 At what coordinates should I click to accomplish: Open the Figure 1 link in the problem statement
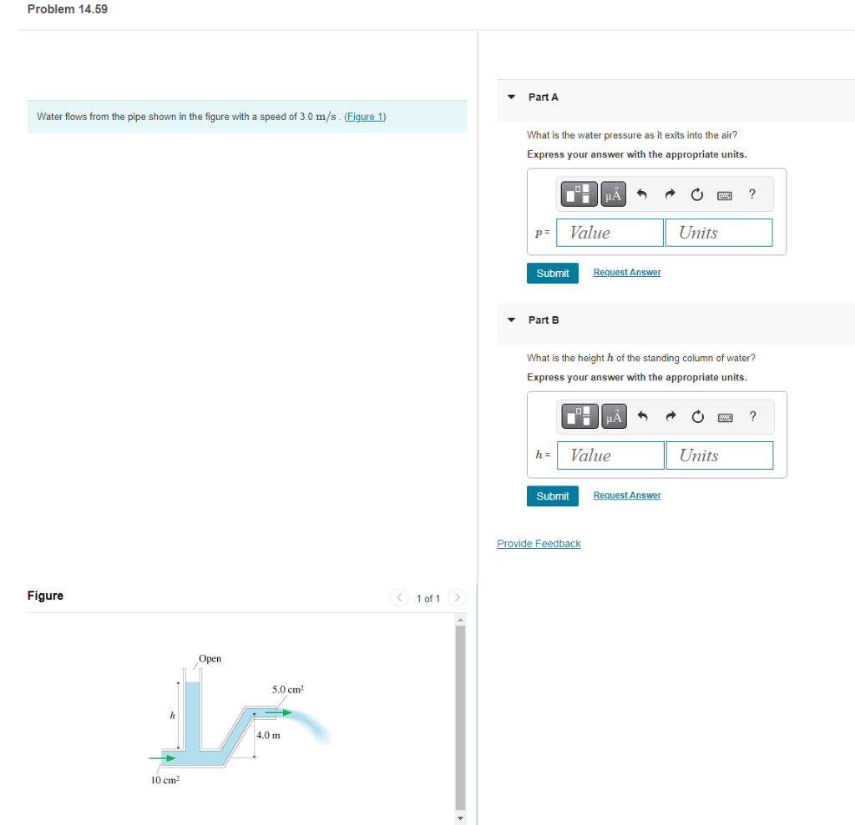pyautogui.click(x=365, y=117)
